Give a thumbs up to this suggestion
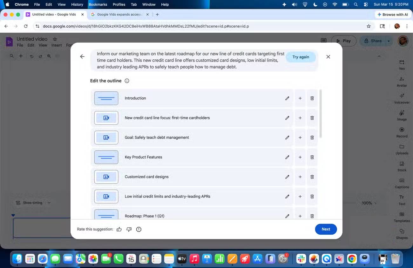The width and height of the screenshot is (413, 268). 119,229
